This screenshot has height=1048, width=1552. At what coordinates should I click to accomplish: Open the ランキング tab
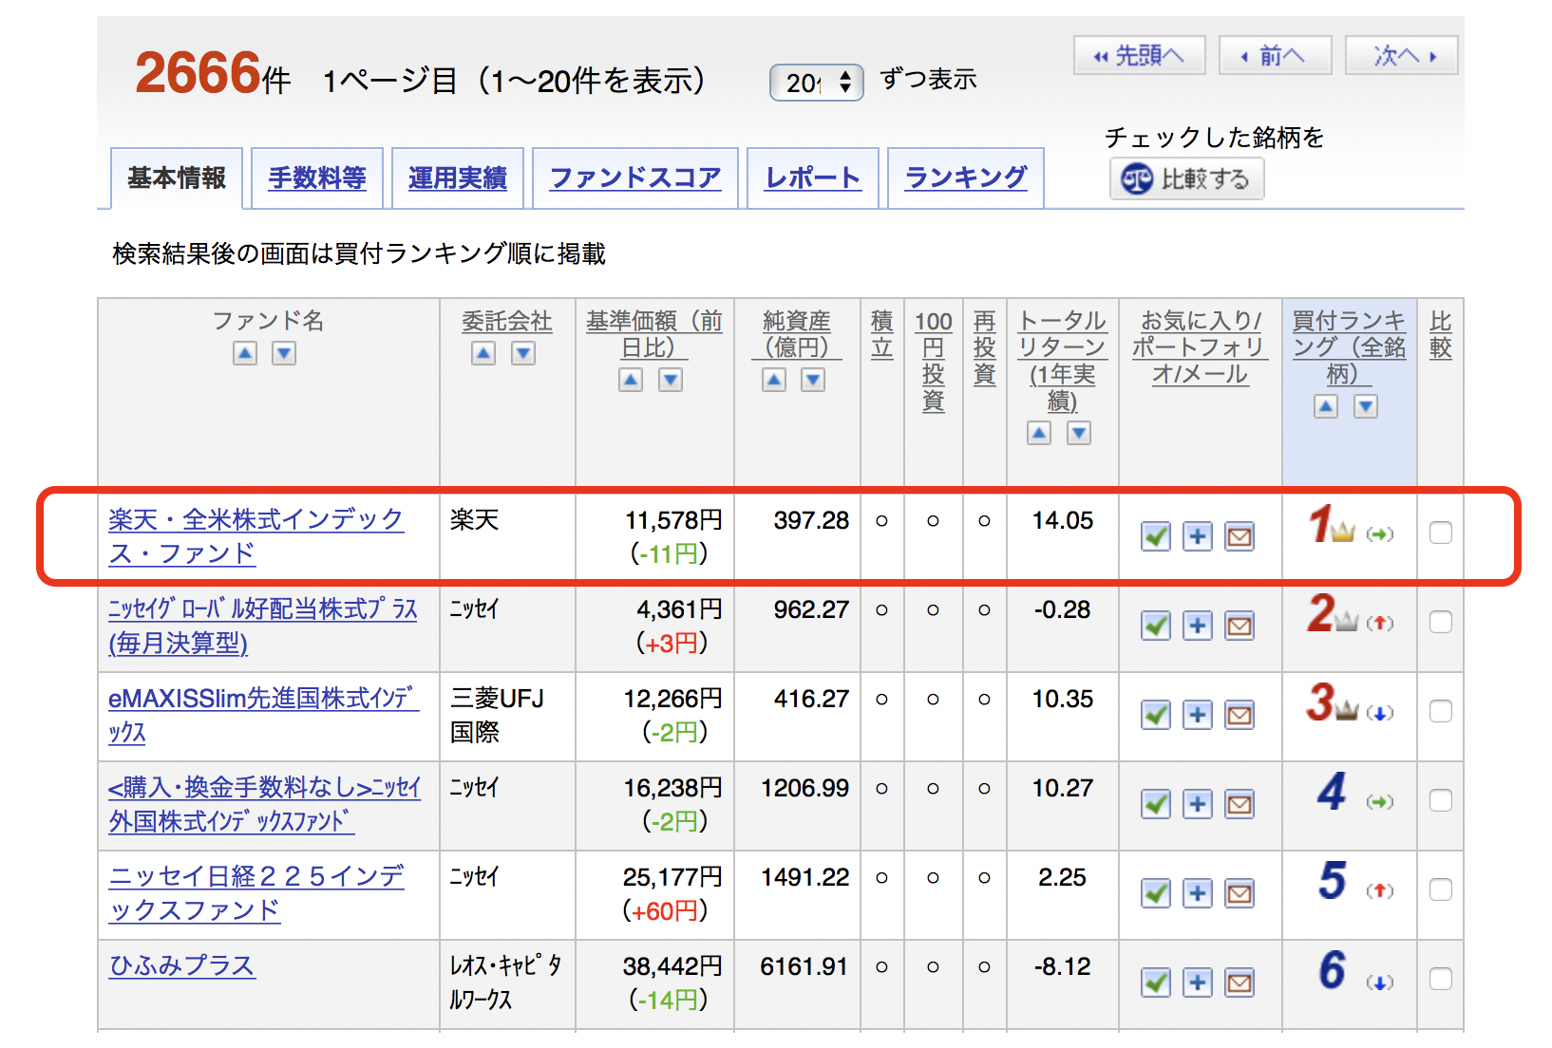(x=966, y=178)
